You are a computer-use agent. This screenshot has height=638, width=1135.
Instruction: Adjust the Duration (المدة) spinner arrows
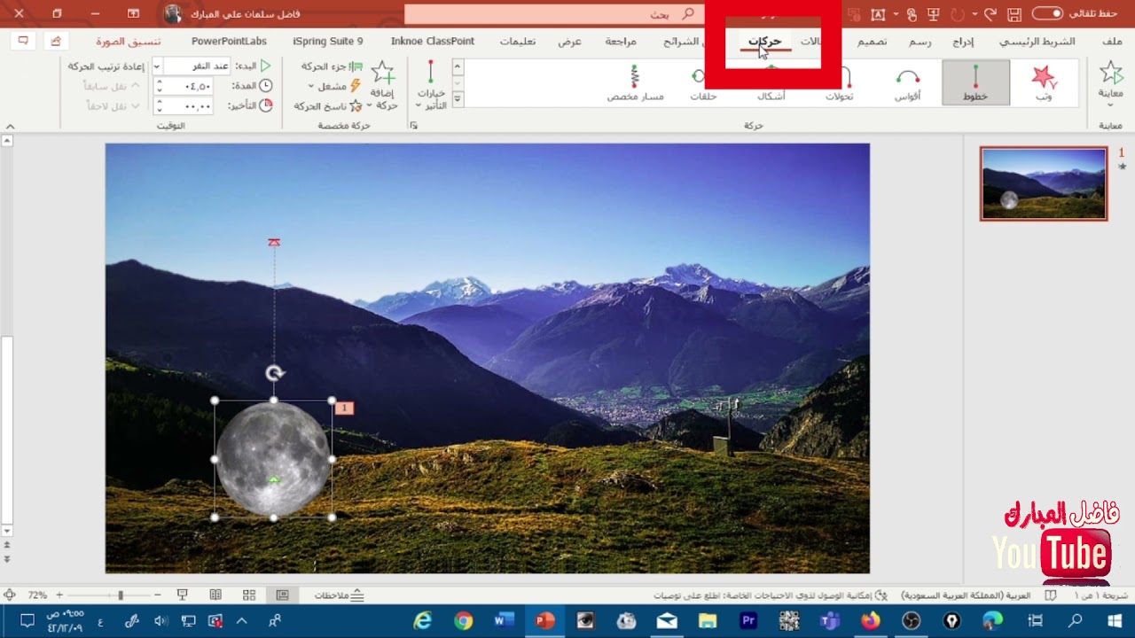[160, 86]
